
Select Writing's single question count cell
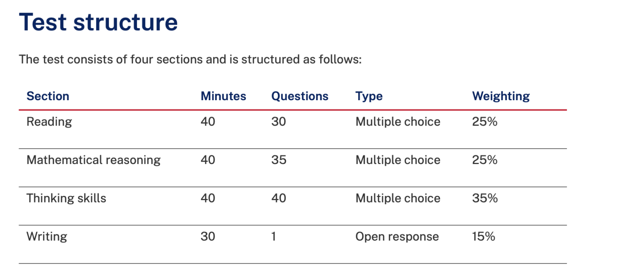click(x=273, y=237)
